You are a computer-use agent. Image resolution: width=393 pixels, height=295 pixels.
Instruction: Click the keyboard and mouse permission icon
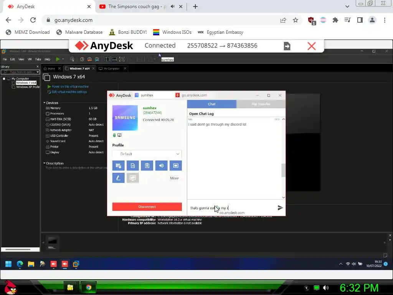click(118, 166)
